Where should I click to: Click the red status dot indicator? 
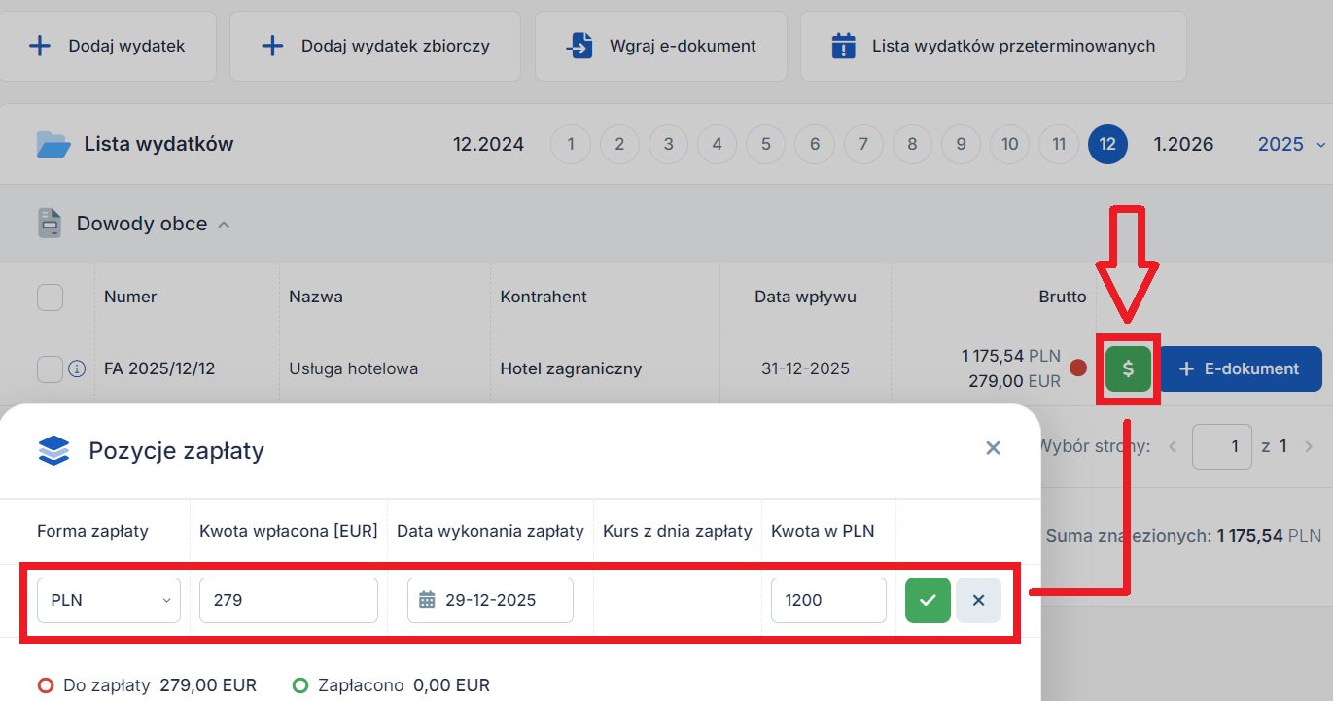tap(1077, 368)
